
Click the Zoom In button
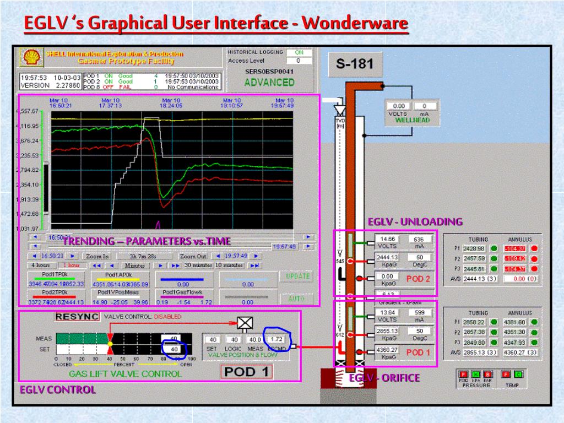pyautogui.click(x=97, y=256)
